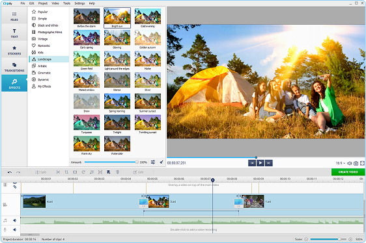
Task: Take a snapshot with camera icon
Action: tap(356, 163)
